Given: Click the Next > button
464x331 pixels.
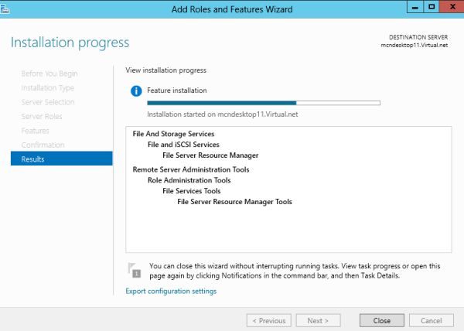Looking at the screenshot, I should point(318,321).
